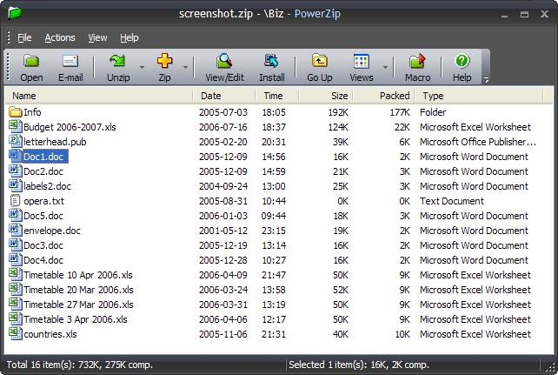Click the time 09:44
This screenshot has width=558, height=375.
pos(274,216)
